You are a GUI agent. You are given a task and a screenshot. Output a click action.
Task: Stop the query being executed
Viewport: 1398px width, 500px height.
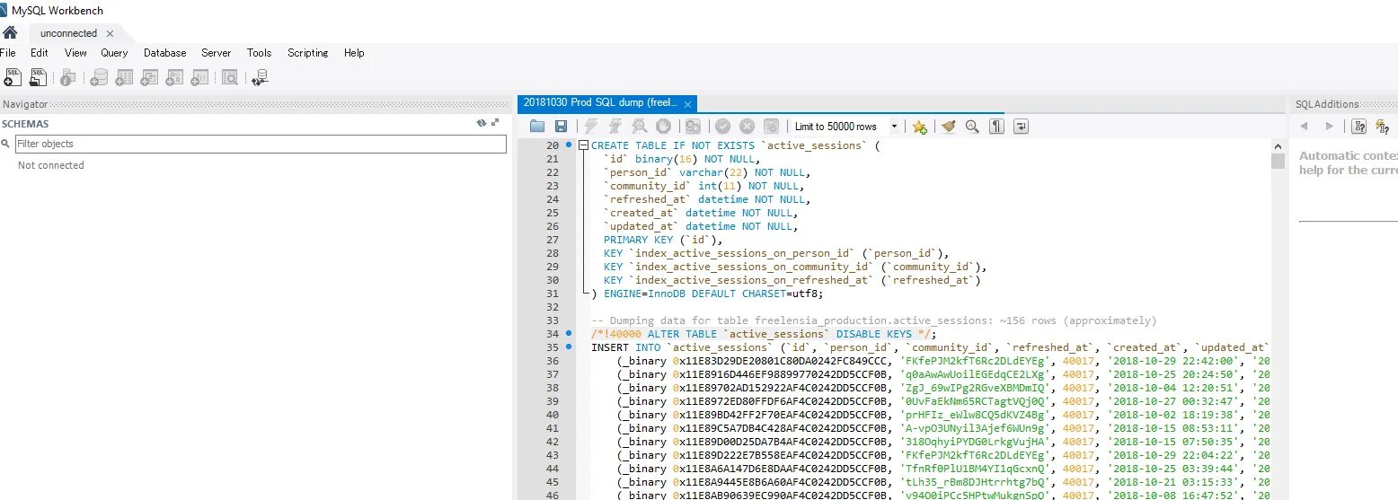tap(663, 127)
